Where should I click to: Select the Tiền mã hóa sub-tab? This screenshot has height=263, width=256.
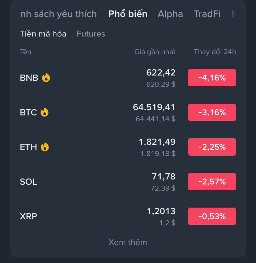pyautogui.click(x=43, y=34)
